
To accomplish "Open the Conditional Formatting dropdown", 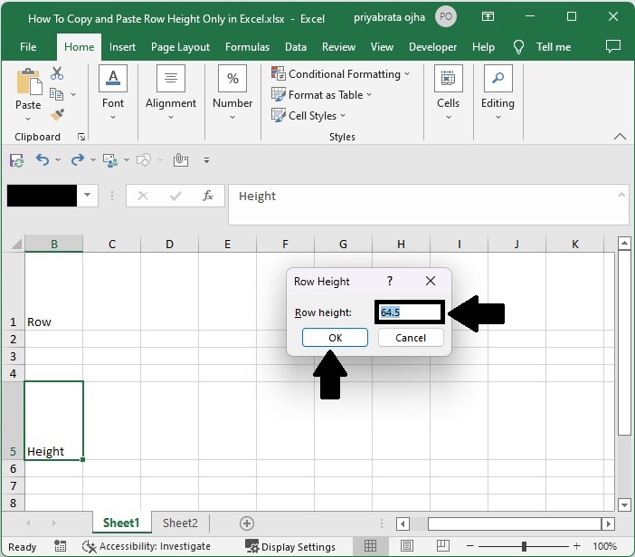I will (344, 74).
